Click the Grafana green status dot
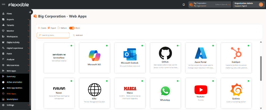 248,81
